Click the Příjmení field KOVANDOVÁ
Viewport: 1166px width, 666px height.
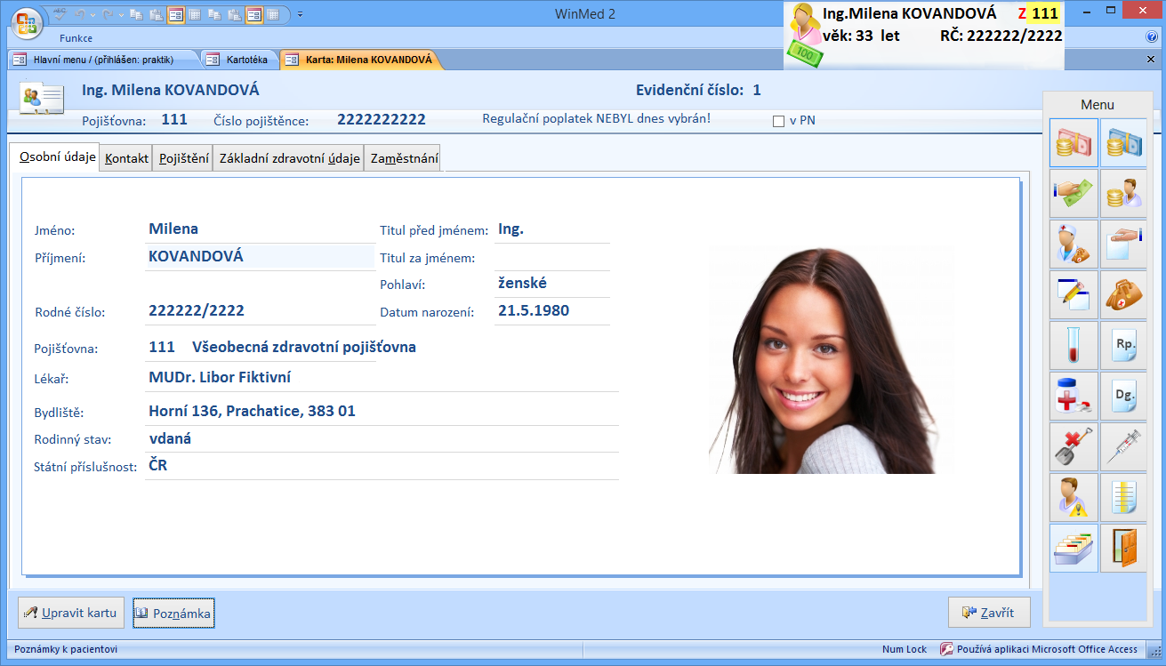click(260, 257)
